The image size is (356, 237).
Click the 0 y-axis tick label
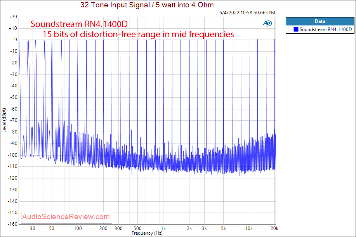coord(16,40)
